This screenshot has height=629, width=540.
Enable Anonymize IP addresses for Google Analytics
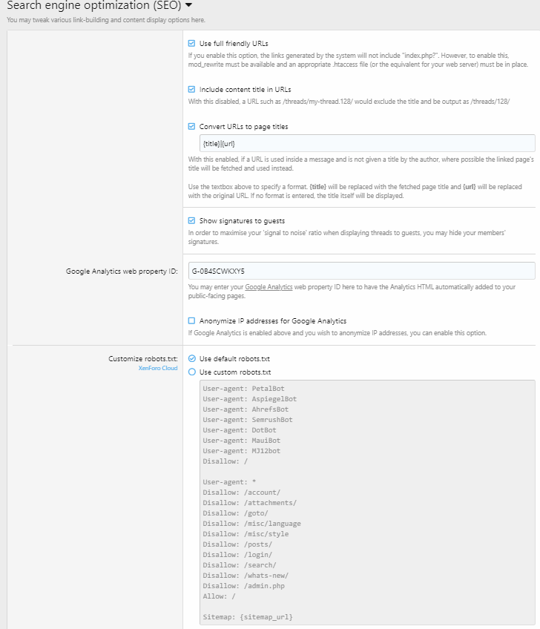tap(192, 321)
